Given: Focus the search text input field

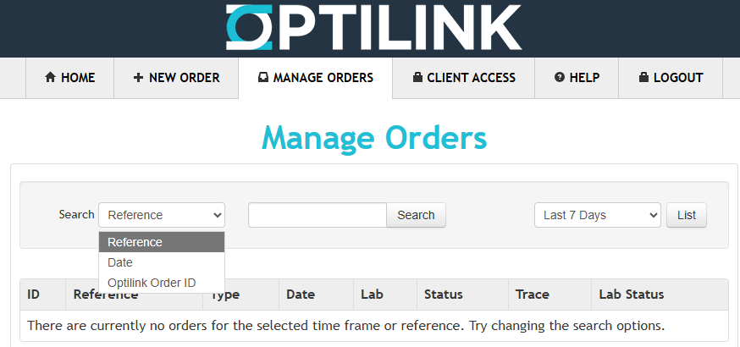Looking at the screenshot, I should pos(318,215).
